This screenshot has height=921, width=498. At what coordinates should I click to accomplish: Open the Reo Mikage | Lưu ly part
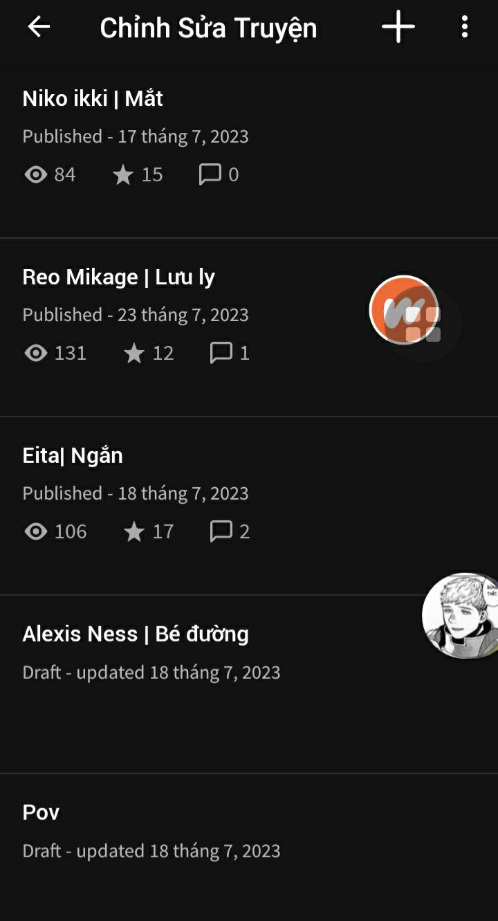[x=249, y=327]
